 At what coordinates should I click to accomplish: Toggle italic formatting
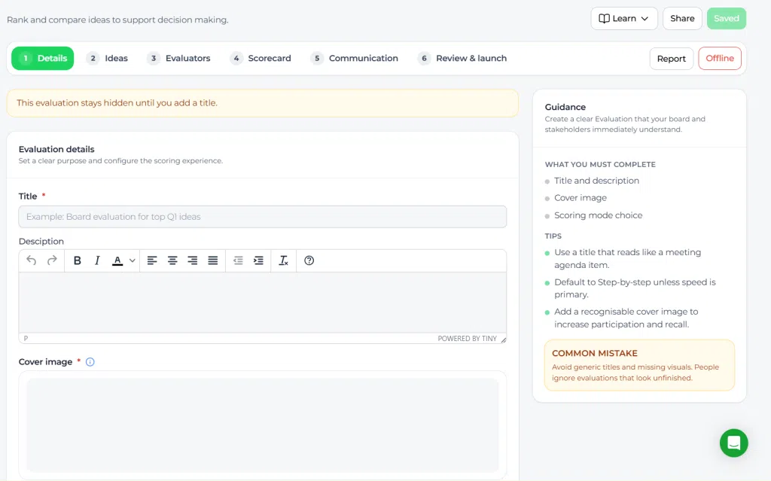coord(97,260)
